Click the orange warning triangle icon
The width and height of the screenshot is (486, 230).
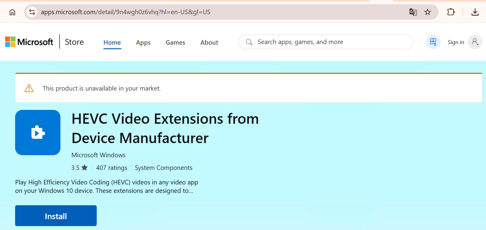pos(29,88)
